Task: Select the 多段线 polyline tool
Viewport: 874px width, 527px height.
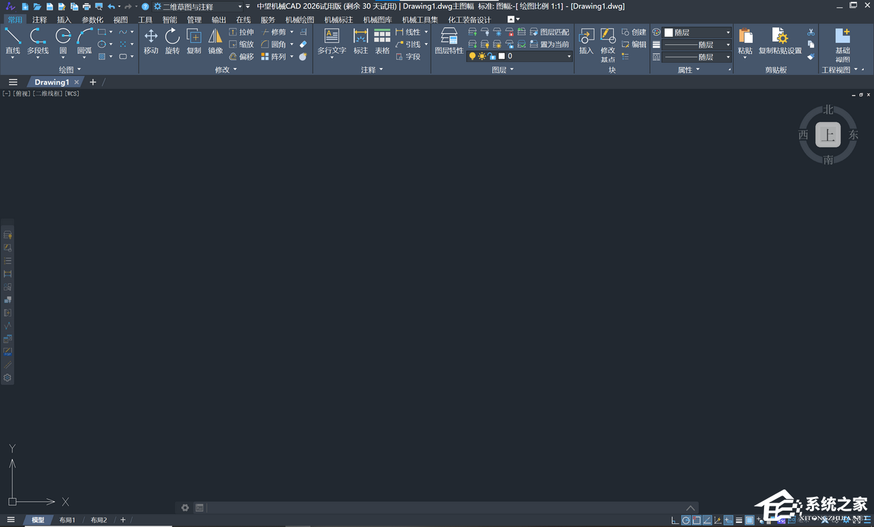Action: [x=38, y=41]
